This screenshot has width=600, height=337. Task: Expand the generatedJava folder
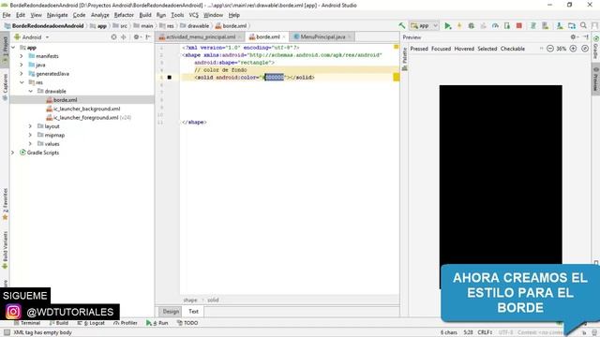[x=22, y=74]
